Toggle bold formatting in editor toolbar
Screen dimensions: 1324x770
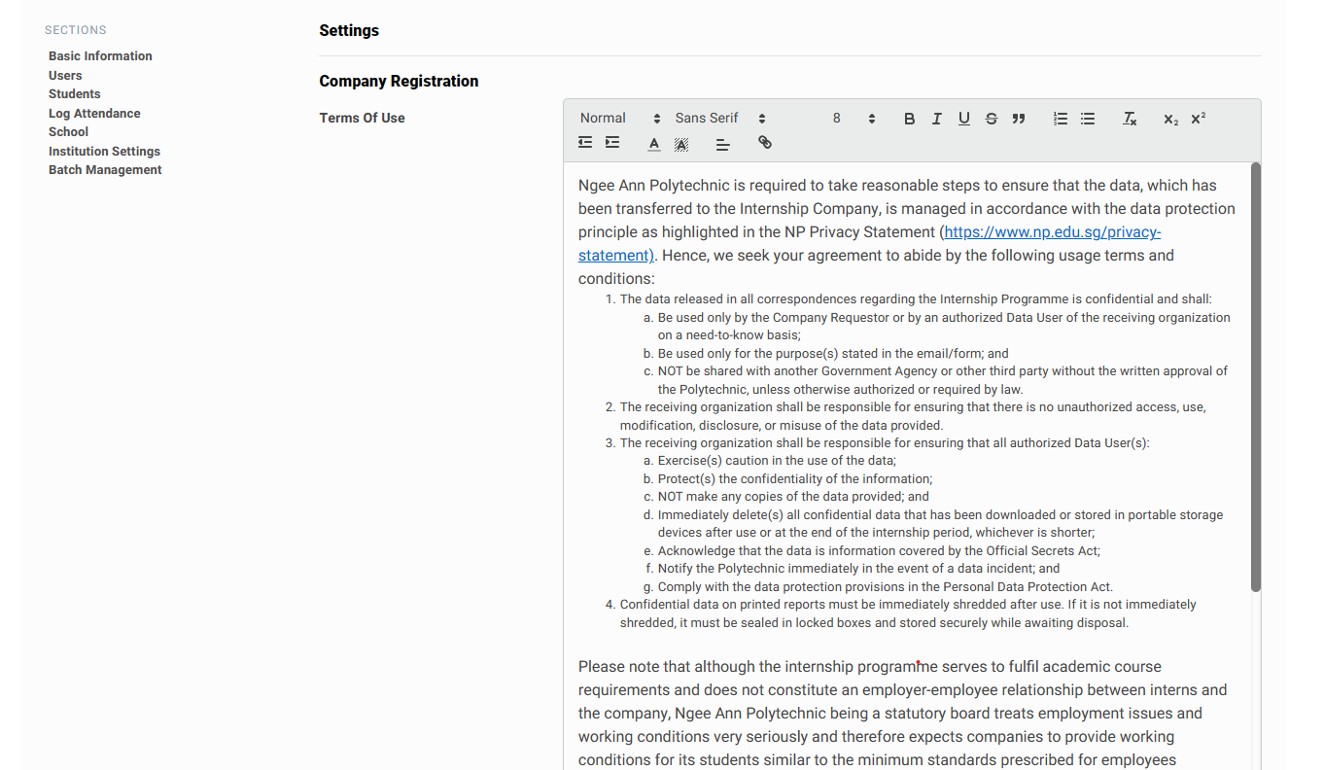909,119
